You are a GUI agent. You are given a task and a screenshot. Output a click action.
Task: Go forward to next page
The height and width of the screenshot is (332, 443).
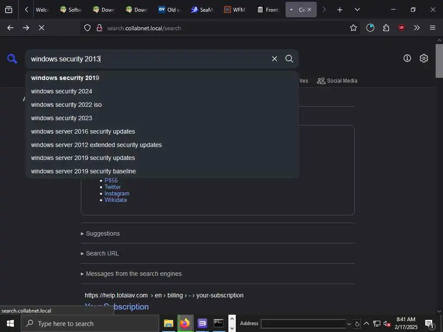26,28
